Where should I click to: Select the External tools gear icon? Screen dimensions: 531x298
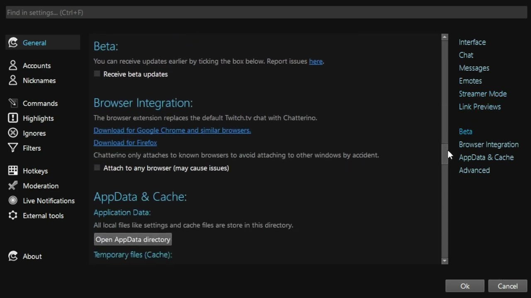[x=13, y=215]
